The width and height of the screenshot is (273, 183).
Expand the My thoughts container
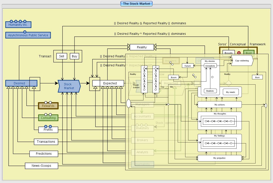pos(220,114)
